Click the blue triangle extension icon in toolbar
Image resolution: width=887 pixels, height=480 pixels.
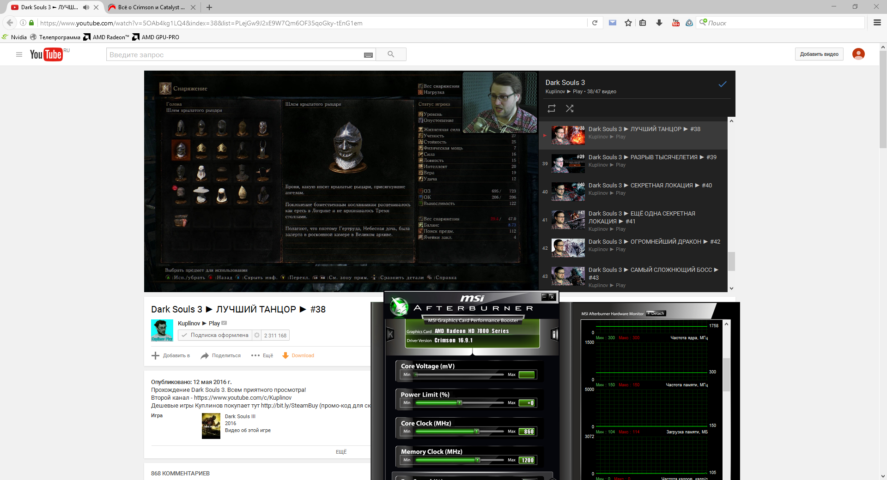[689, 23]
